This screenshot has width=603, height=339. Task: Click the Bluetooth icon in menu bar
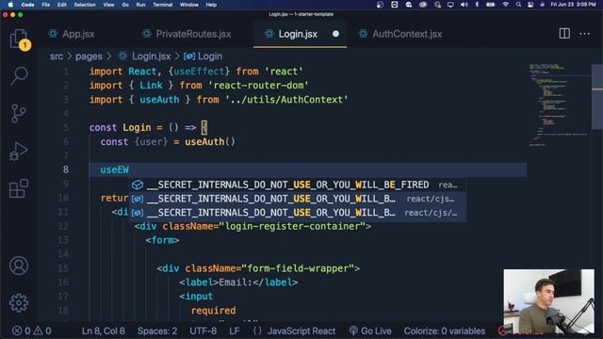click(x=477, y=5)
